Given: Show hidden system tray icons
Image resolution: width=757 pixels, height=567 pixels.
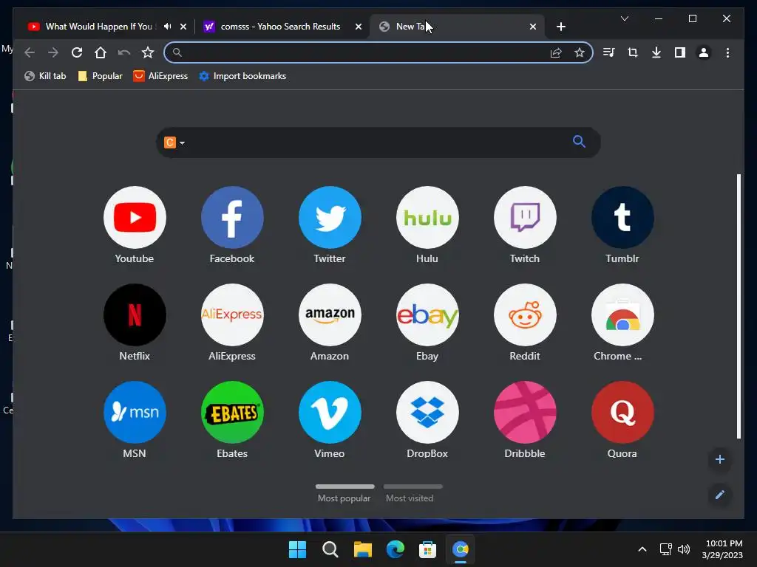Looking at the screenshot, I should pos(642,549).
